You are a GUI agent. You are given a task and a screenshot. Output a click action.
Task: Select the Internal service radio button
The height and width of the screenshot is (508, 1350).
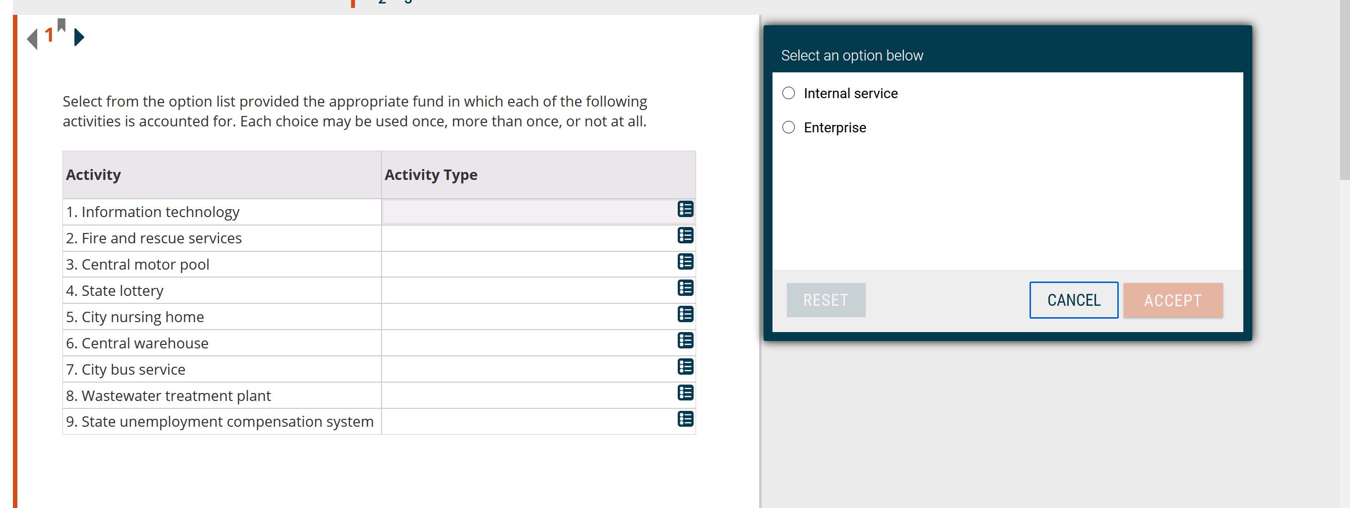788,92
